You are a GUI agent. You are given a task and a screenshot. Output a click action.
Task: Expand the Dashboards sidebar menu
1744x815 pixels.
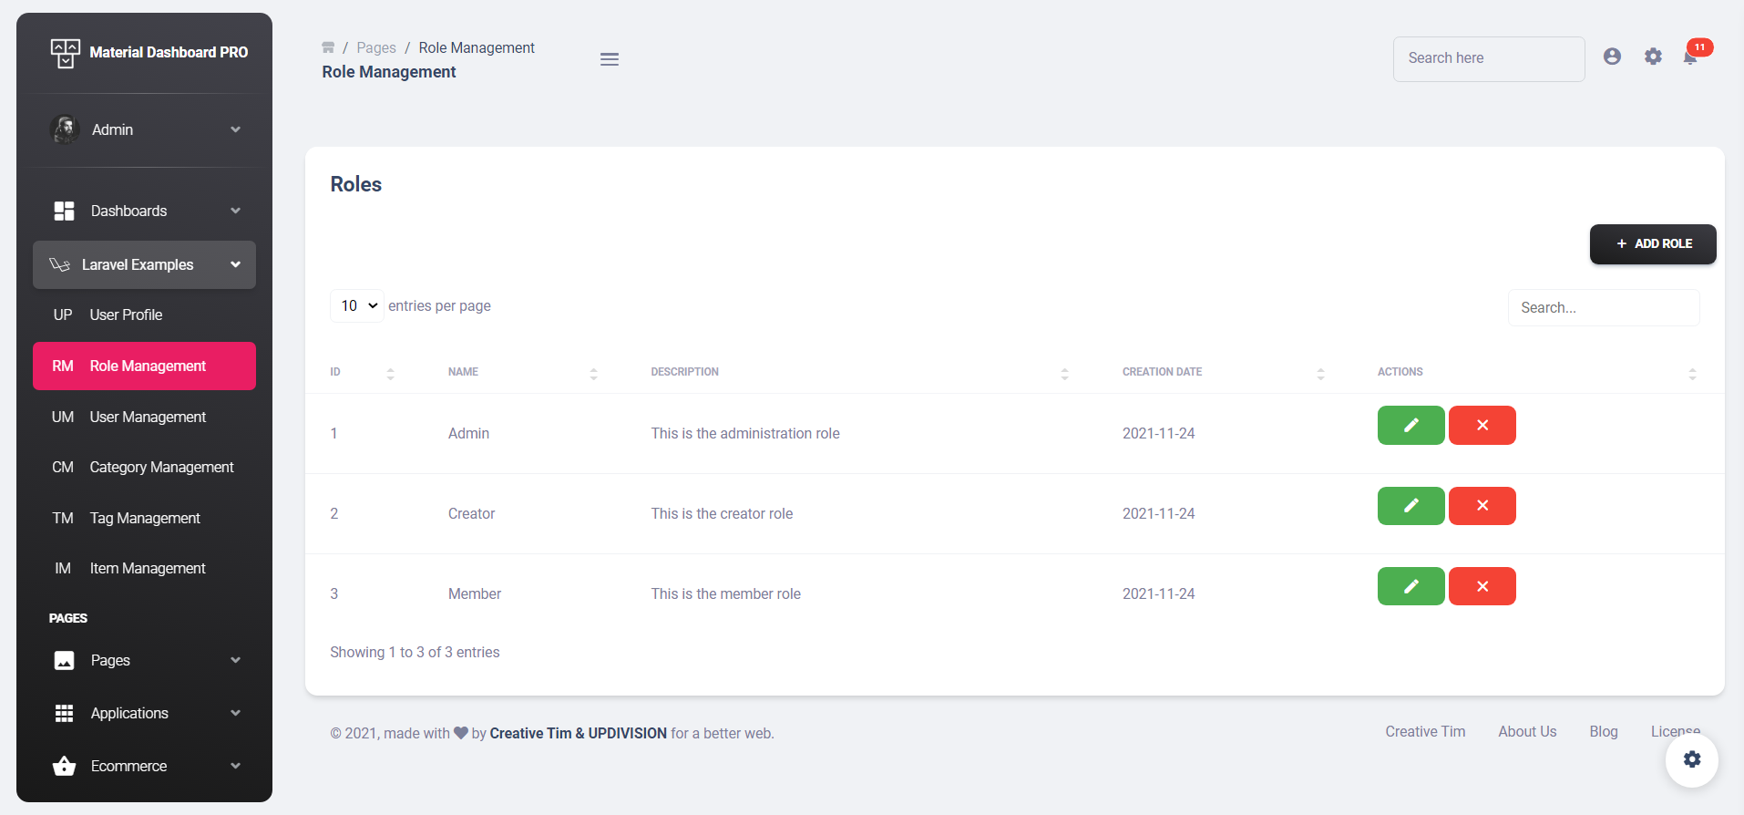(145, 211)
